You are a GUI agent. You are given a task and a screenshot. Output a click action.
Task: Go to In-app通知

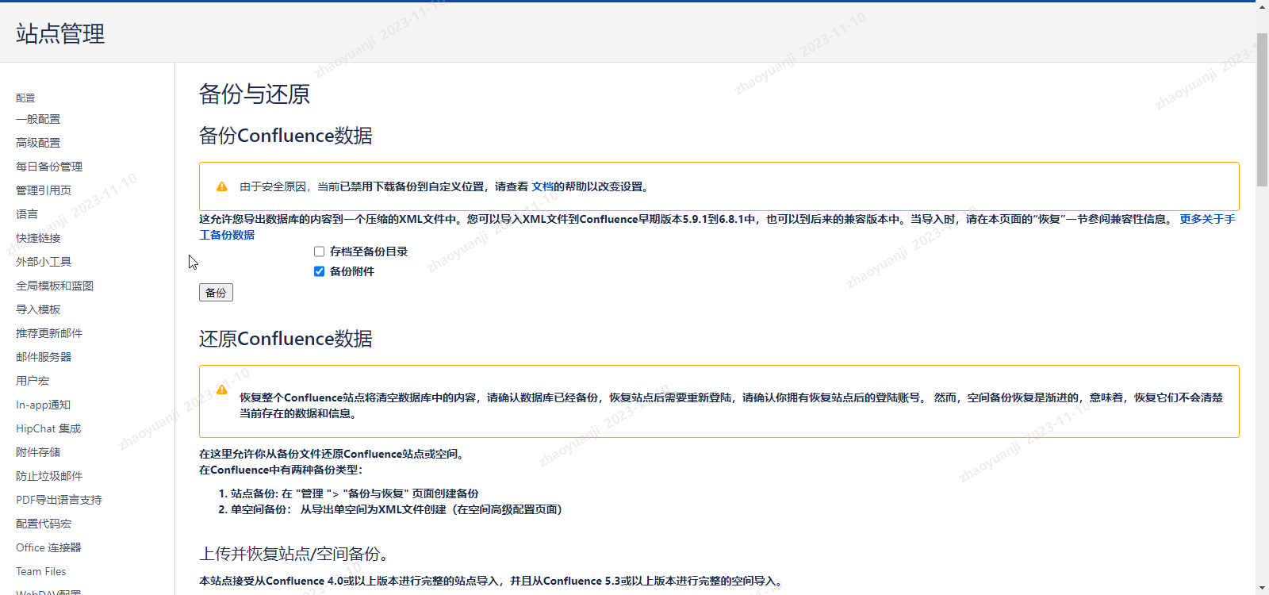pyautogui.click(x=44, y=405)
